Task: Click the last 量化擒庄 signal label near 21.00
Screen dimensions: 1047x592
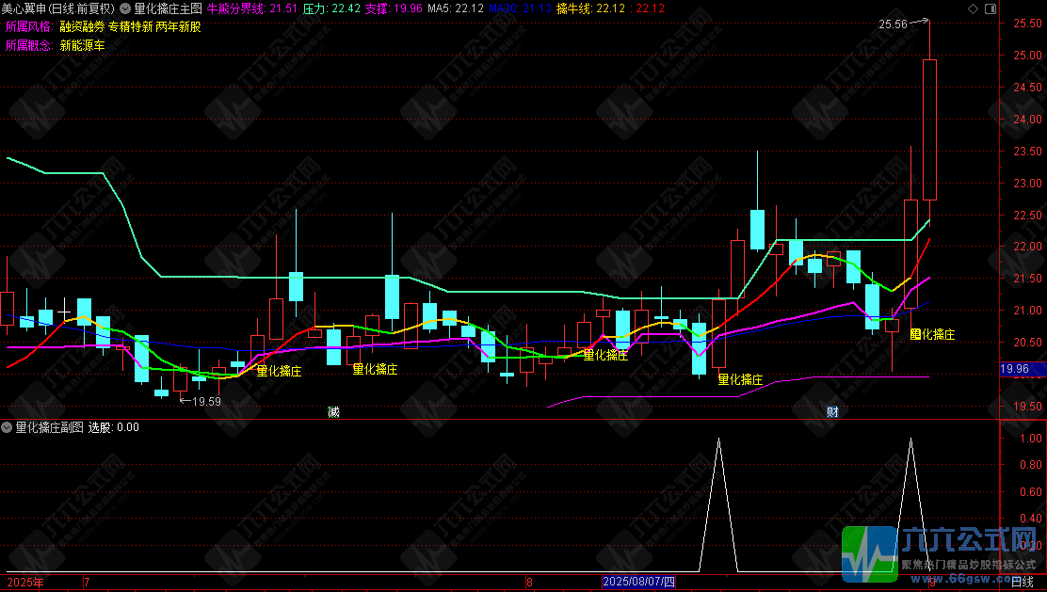Action: 932,334
